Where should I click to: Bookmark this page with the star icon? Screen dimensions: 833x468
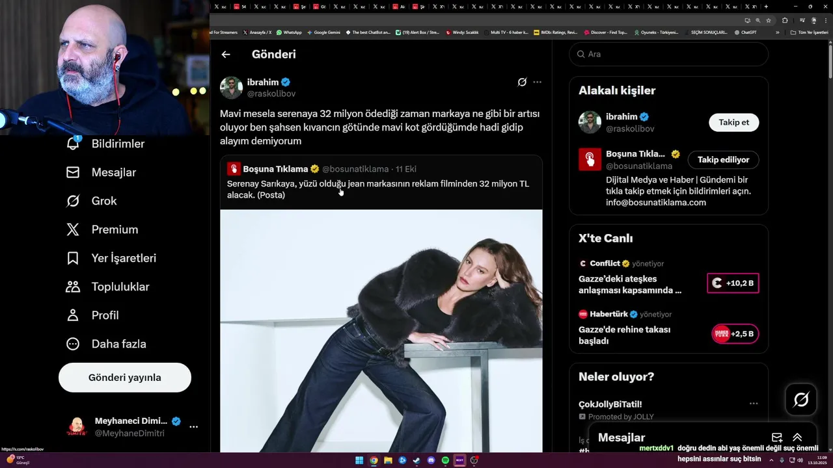[768, 20]
